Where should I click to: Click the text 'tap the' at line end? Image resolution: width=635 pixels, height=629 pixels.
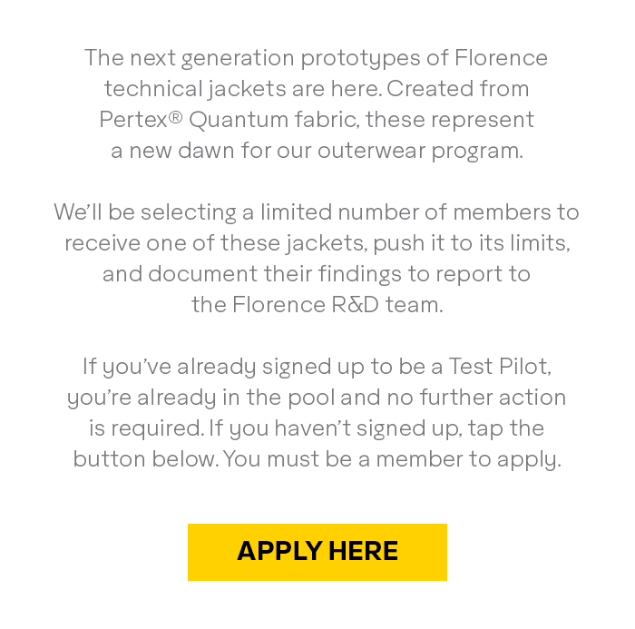point(506,428)
